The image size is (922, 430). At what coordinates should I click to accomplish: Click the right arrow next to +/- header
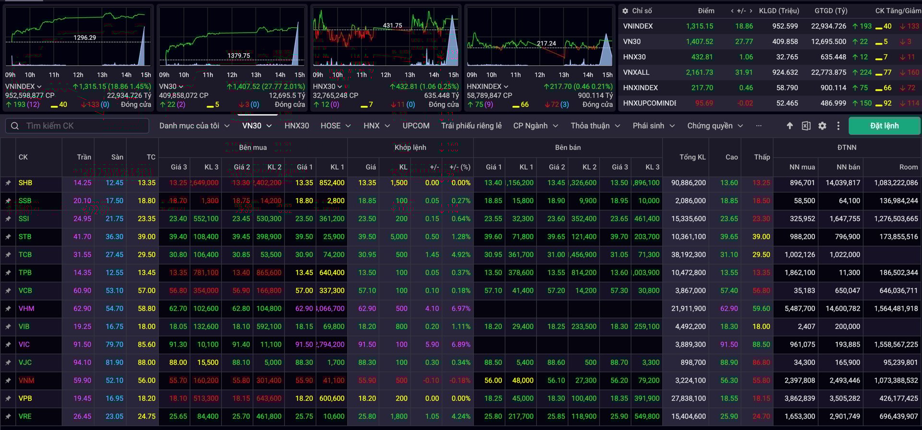click(x=751, y=11)
